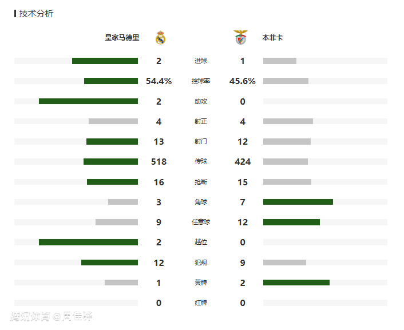
Task: Click Real Madrid's 518 passes value
Action: point(159,162)
